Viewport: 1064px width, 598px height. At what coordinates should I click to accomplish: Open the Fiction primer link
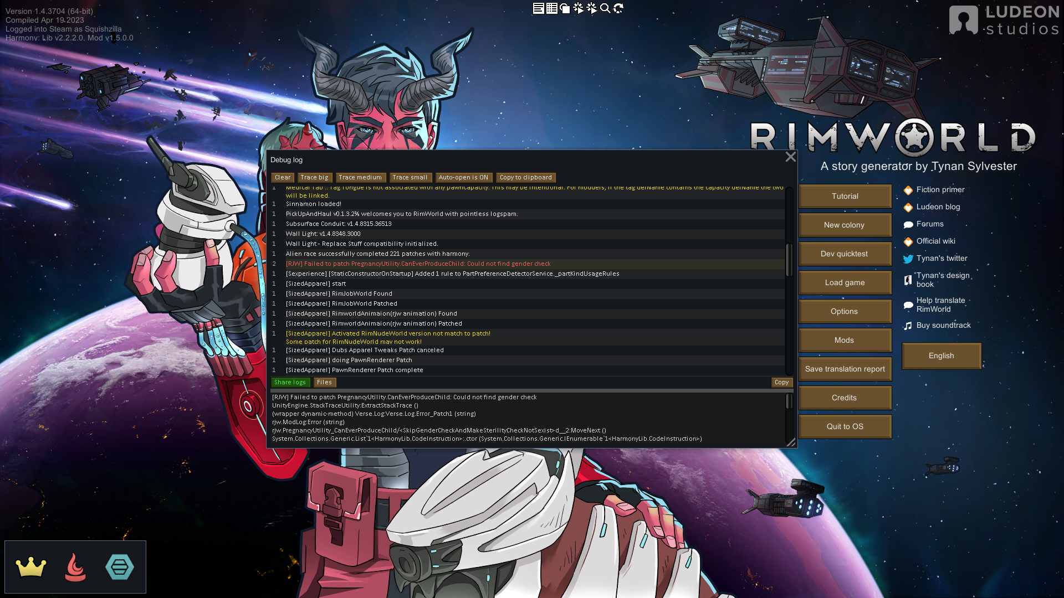tap(934, 190)
